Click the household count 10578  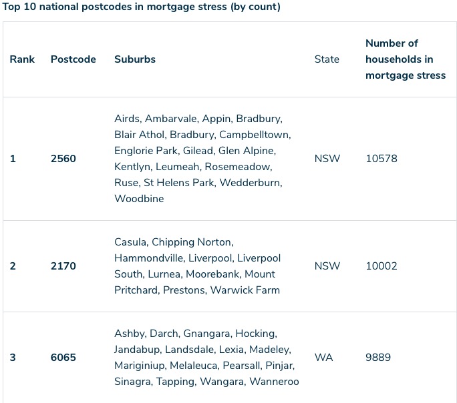coord(382,159)
